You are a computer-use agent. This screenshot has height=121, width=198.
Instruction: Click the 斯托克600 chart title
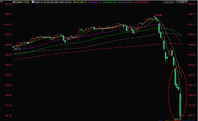(x=18, y=2)
